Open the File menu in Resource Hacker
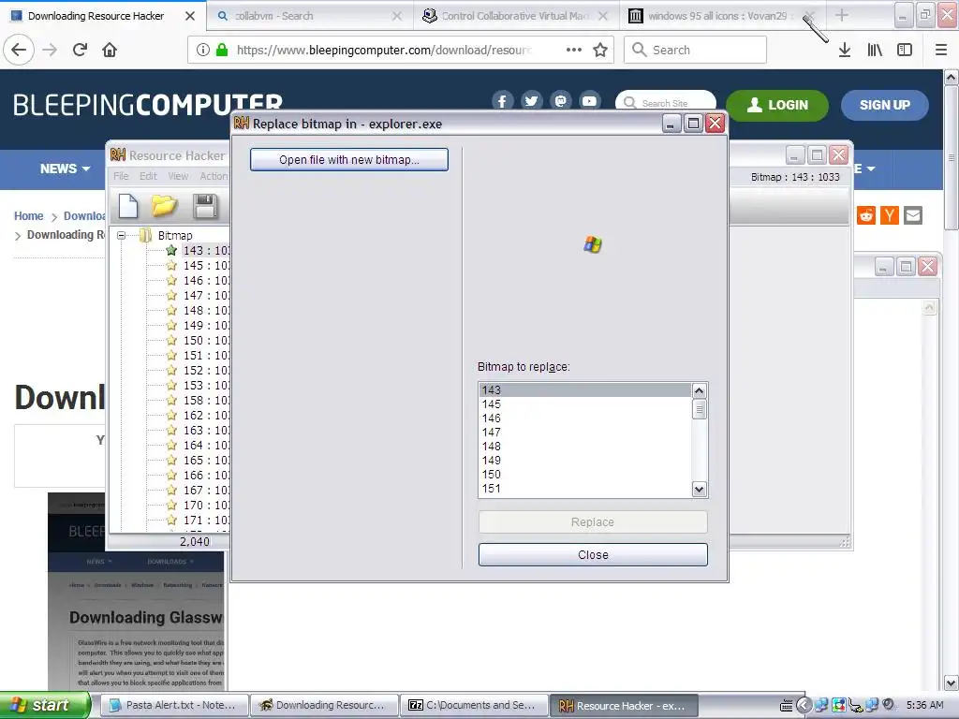 click(121, 176)
